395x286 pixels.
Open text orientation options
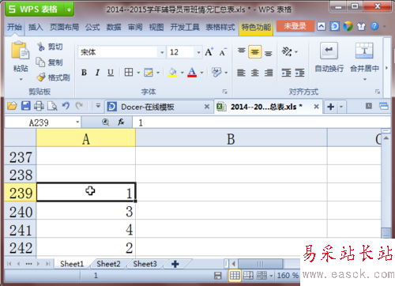(x=289, y=51)
